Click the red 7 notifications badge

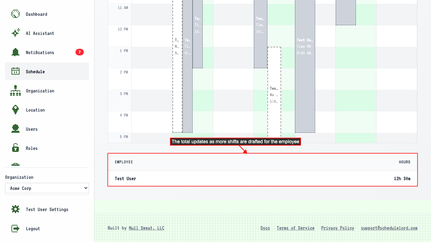tap(79, 52)
